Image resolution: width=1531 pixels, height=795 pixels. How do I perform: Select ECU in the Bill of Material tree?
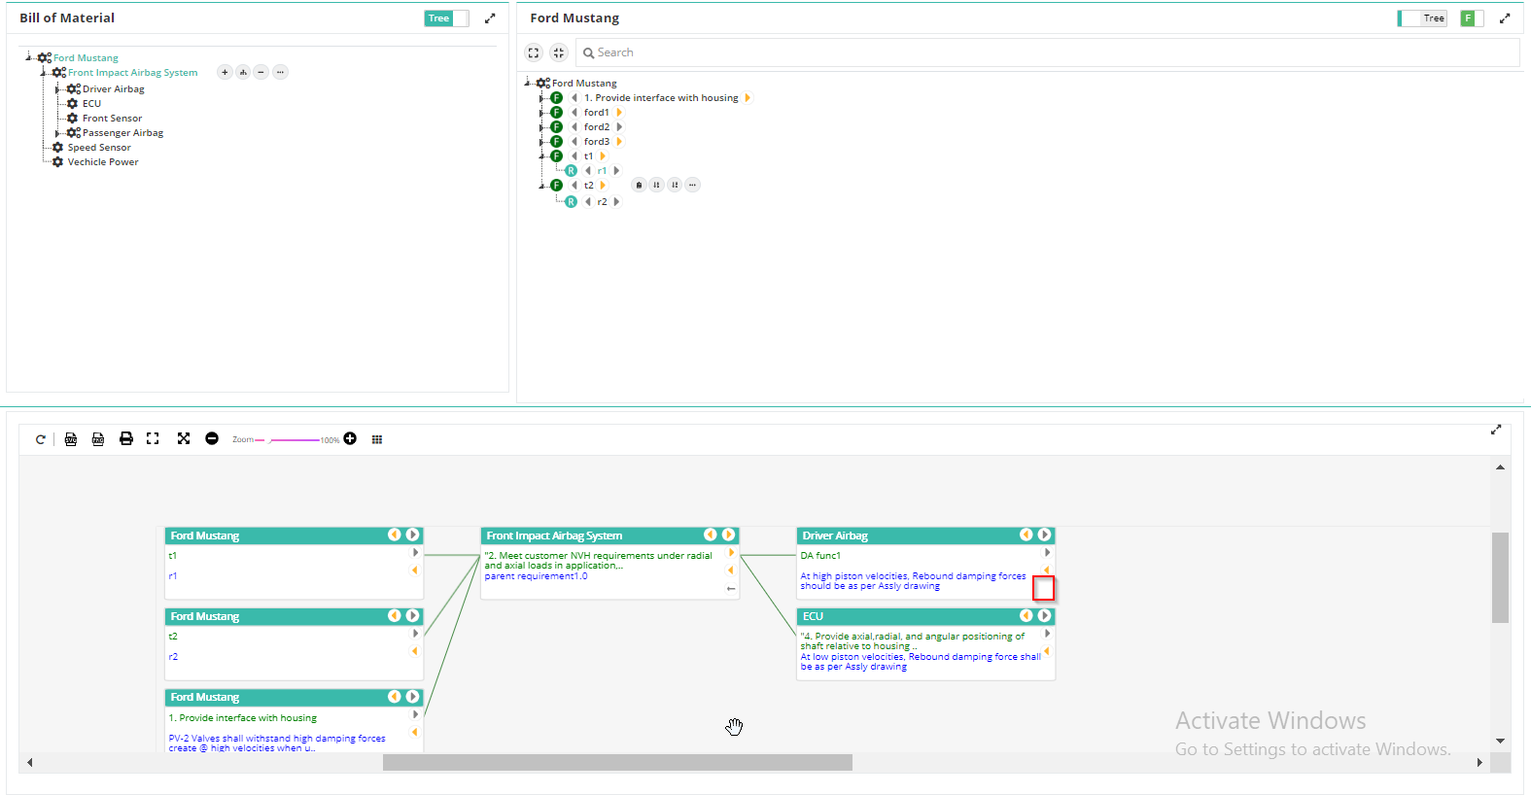[x=91, y=104]
